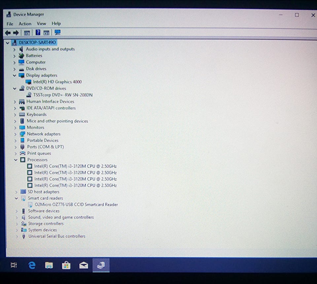Open Microsoft Store from the taskbar
Screen dimensions: 317x284
[66, 265]
